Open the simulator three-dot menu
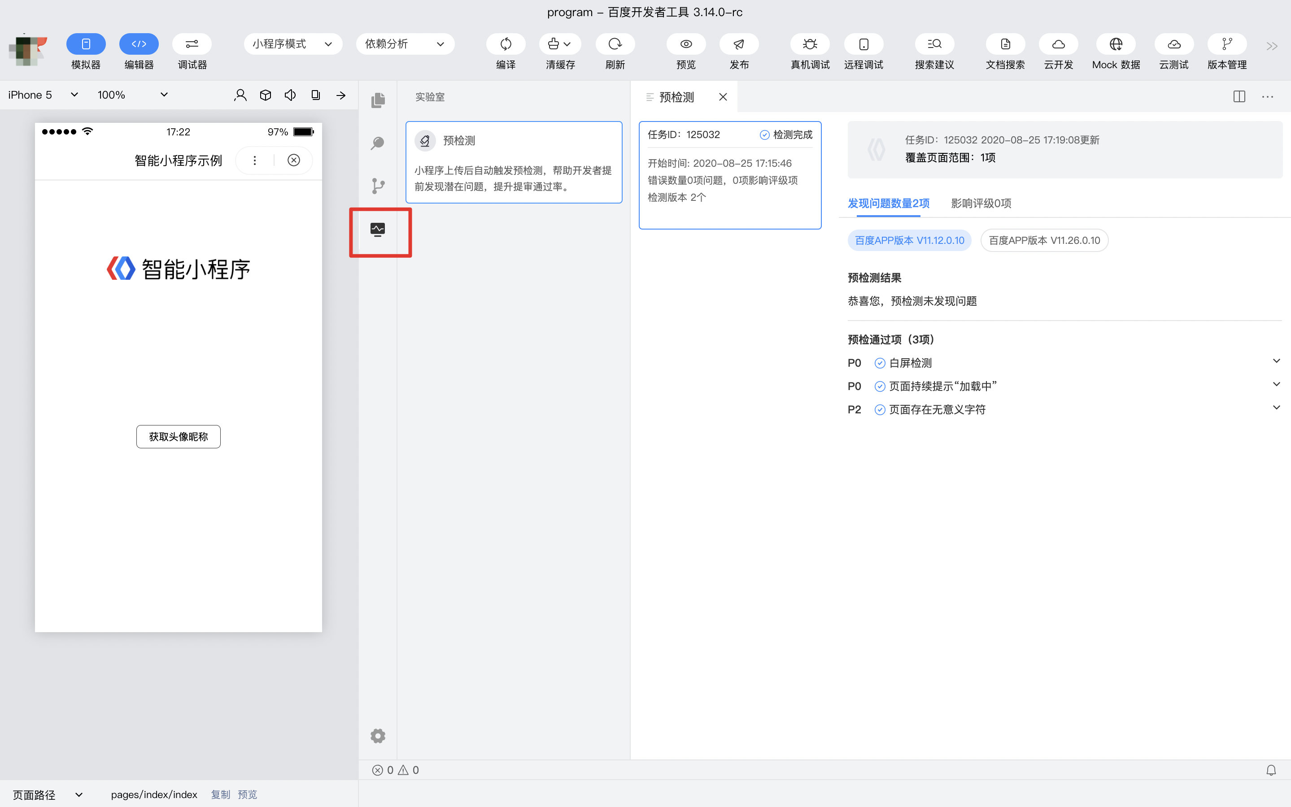 pyautogui.click(x=255, y=160)
